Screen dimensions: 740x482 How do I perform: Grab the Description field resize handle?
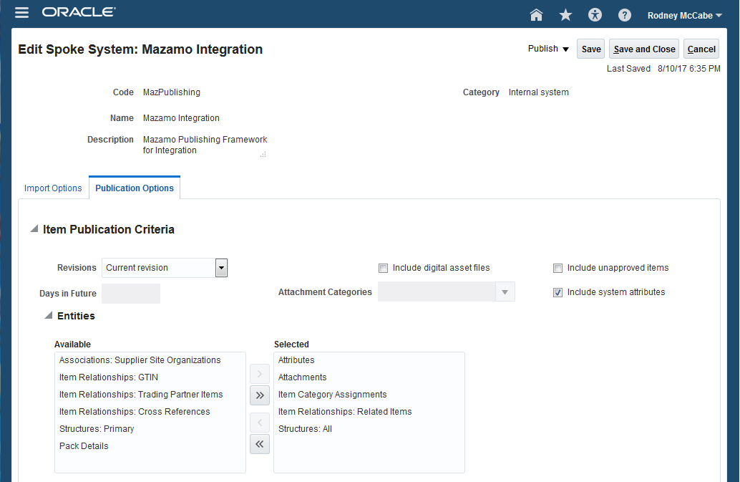click(x=263, y=154)
